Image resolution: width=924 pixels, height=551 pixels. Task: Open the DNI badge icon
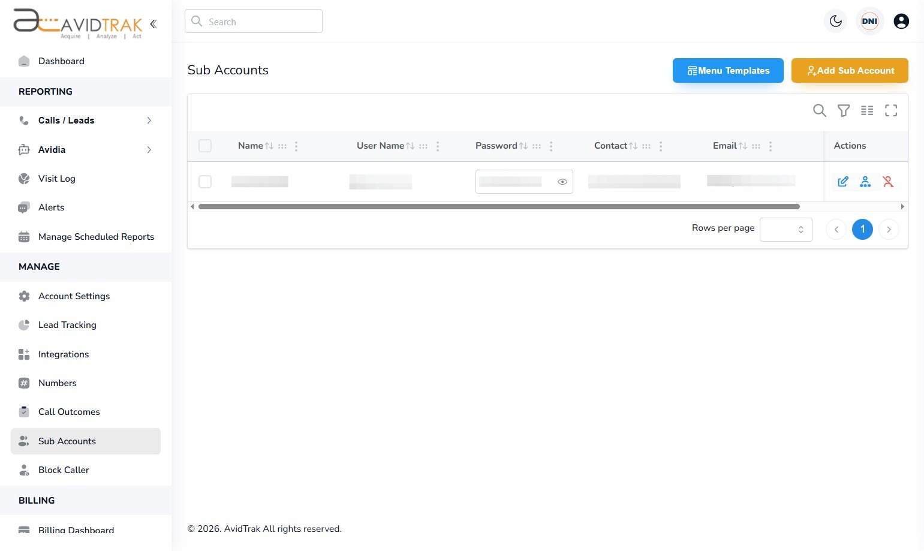(x=869, y=22)
